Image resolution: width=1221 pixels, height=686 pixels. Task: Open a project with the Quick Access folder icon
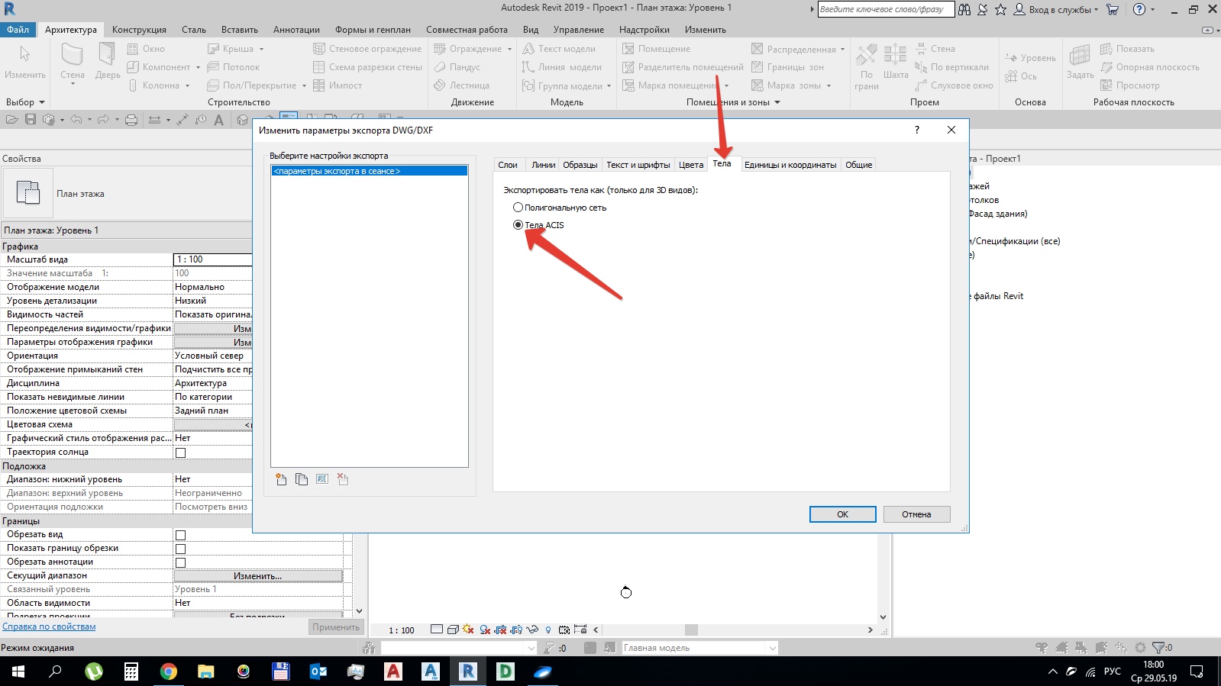[x=11, y=120]
